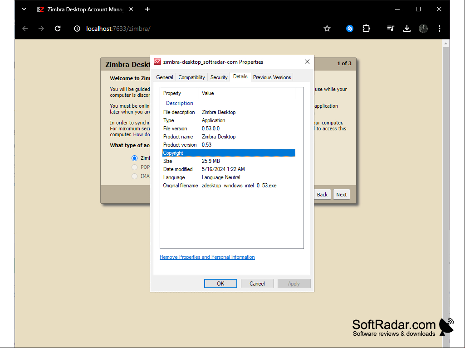
Task: Select the Product version row
Action: pos(229,145)
